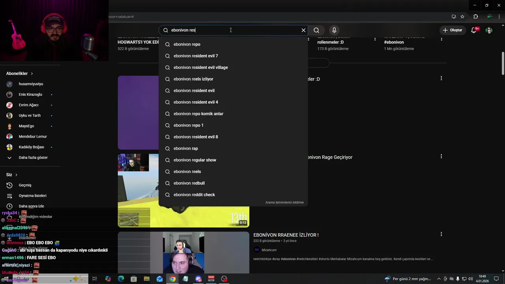The height and width of the screenshot is (284, 505).
Task: Play the RRAENEE İZLİYOR video thumbnail
Action: (183, 252)
